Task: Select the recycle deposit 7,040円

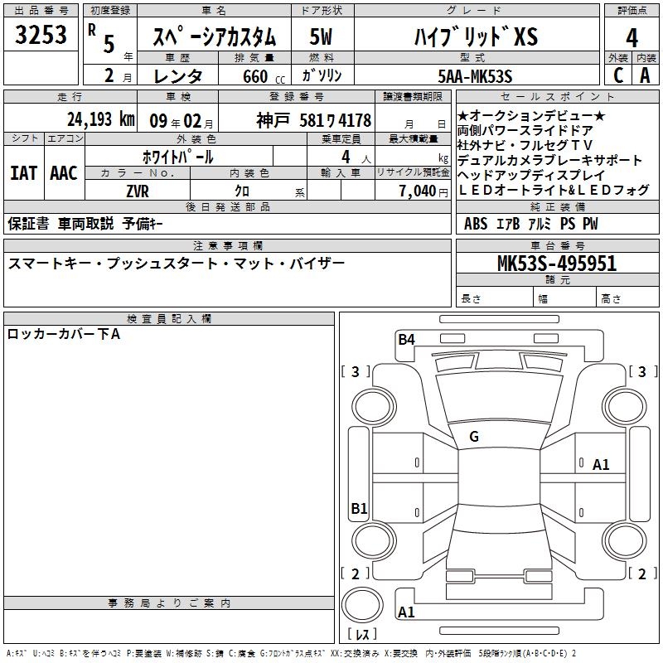Action: (x=423, y=191)
